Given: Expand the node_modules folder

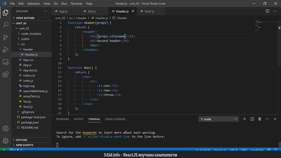Looking at the screenshot, I should point(31,34).
